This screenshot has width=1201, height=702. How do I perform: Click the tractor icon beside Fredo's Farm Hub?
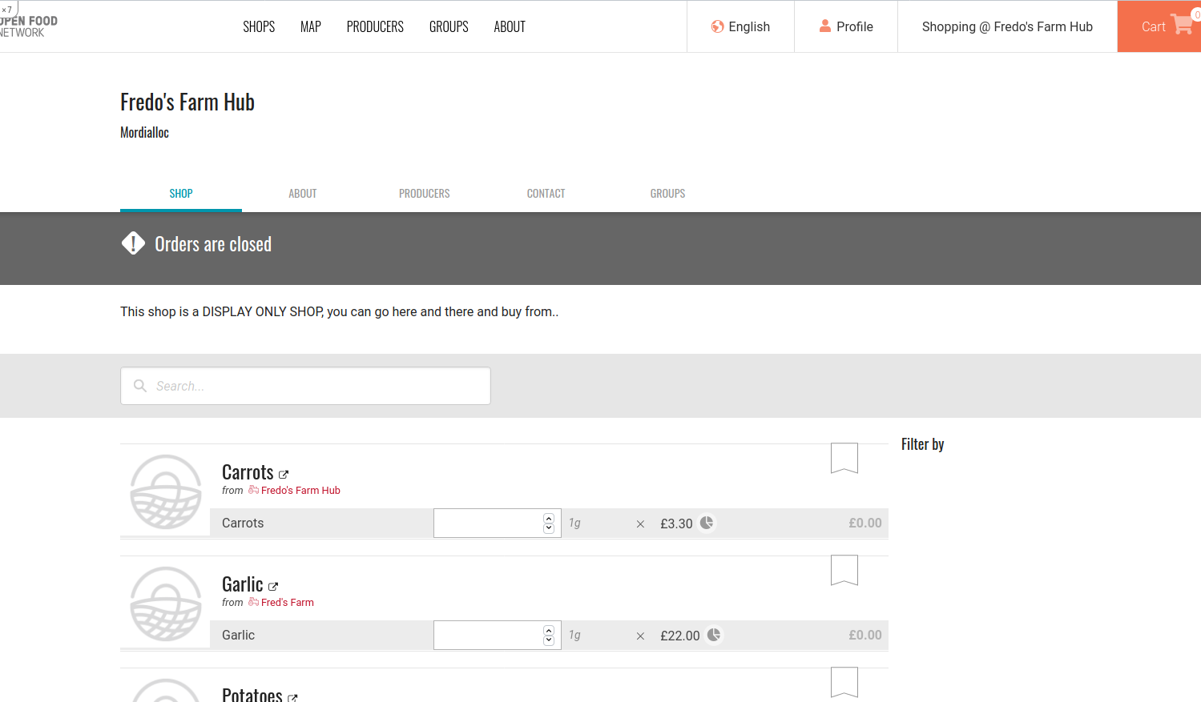pos(253,490)
